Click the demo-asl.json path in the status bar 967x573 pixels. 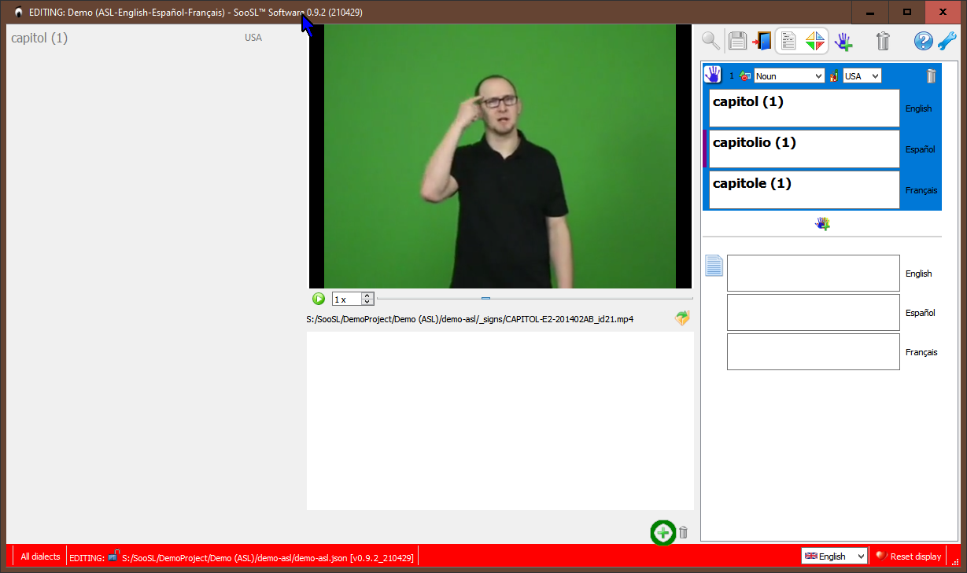268,557
